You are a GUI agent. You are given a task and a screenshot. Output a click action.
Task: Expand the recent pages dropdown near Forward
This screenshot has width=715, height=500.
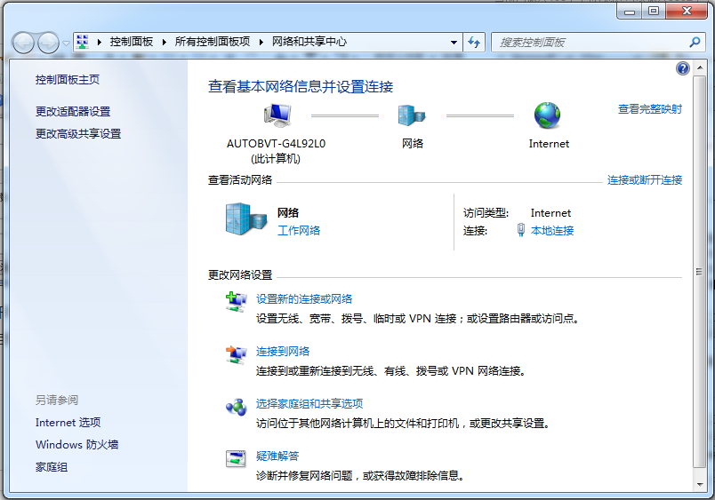[x=66, y=43]
